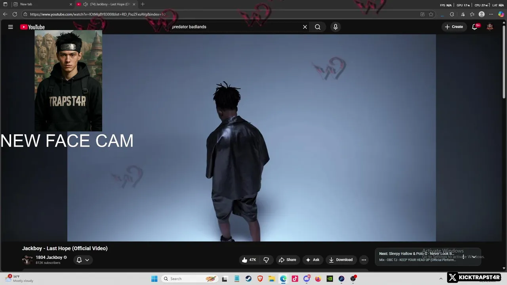Open the 1804 Jackboy channel avatar
Viewport: 507px width, 285px height.
tap(27, 260)
